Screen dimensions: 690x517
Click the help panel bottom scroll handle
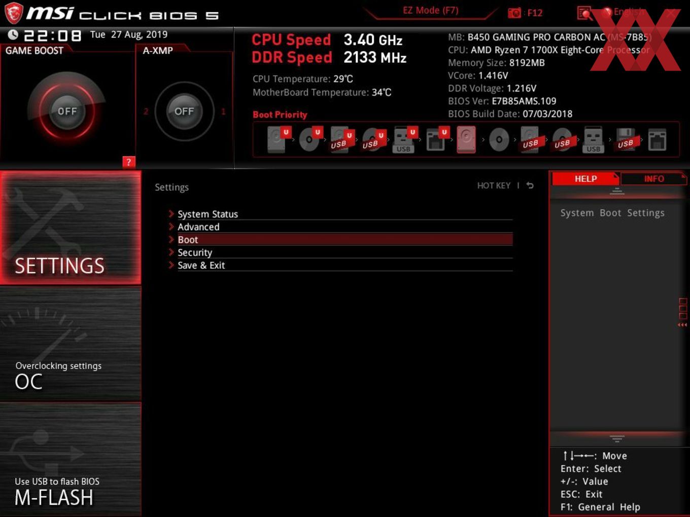coord(617,438)
